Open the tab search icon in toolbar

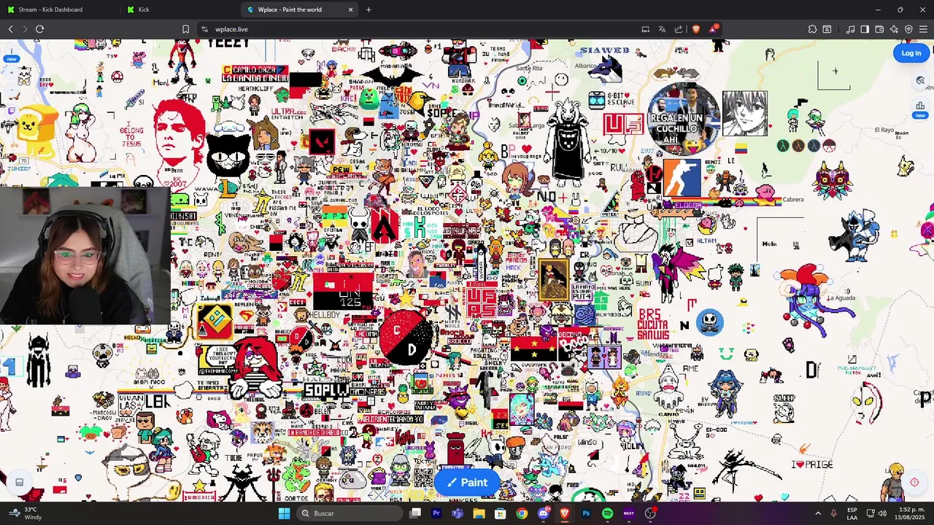click(x=827, y=29)
